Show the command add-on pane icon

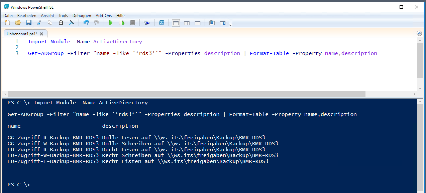223,23
